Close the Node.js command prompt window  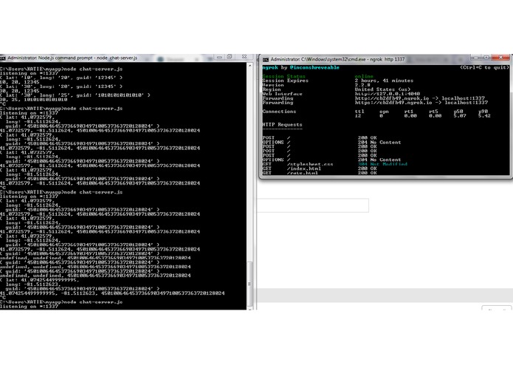[x=244, y=57]
